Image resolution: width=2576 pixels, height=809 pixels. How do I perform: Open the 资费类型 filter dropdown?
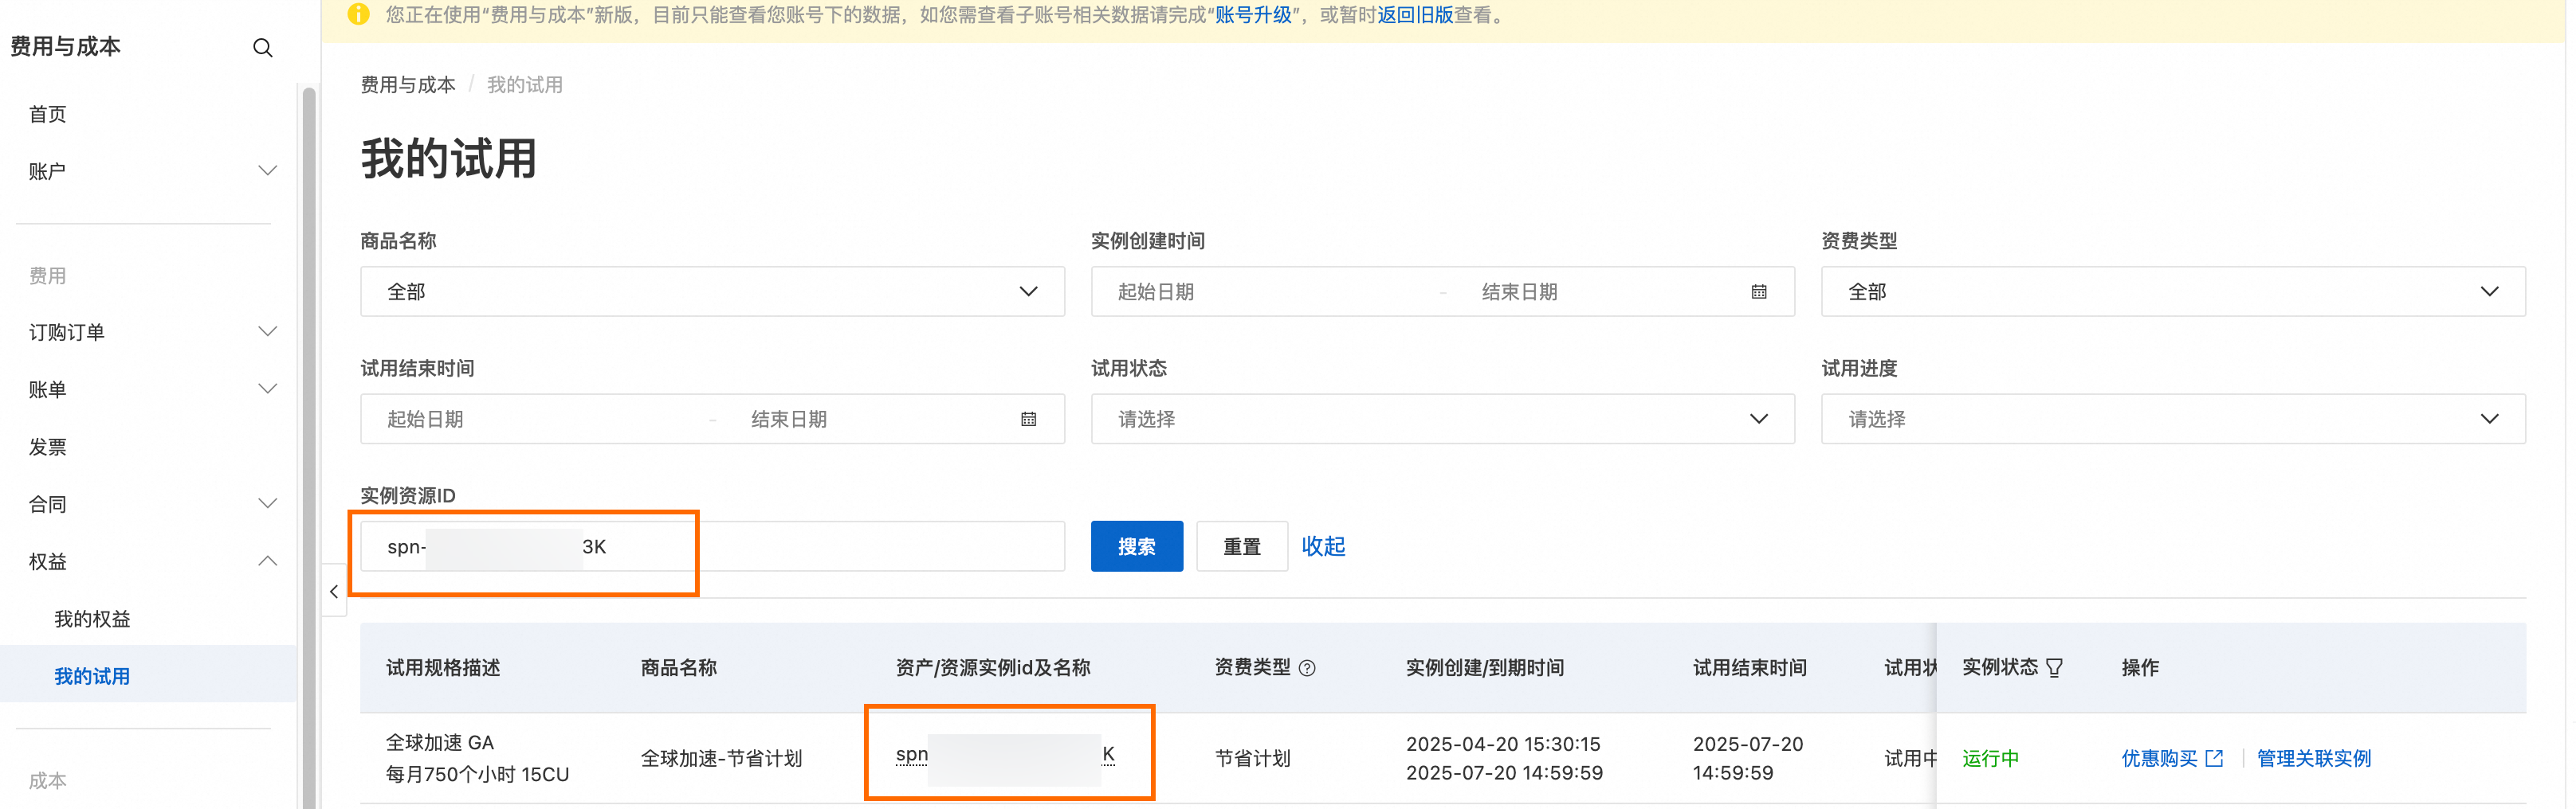click(x=2172, y=291)
